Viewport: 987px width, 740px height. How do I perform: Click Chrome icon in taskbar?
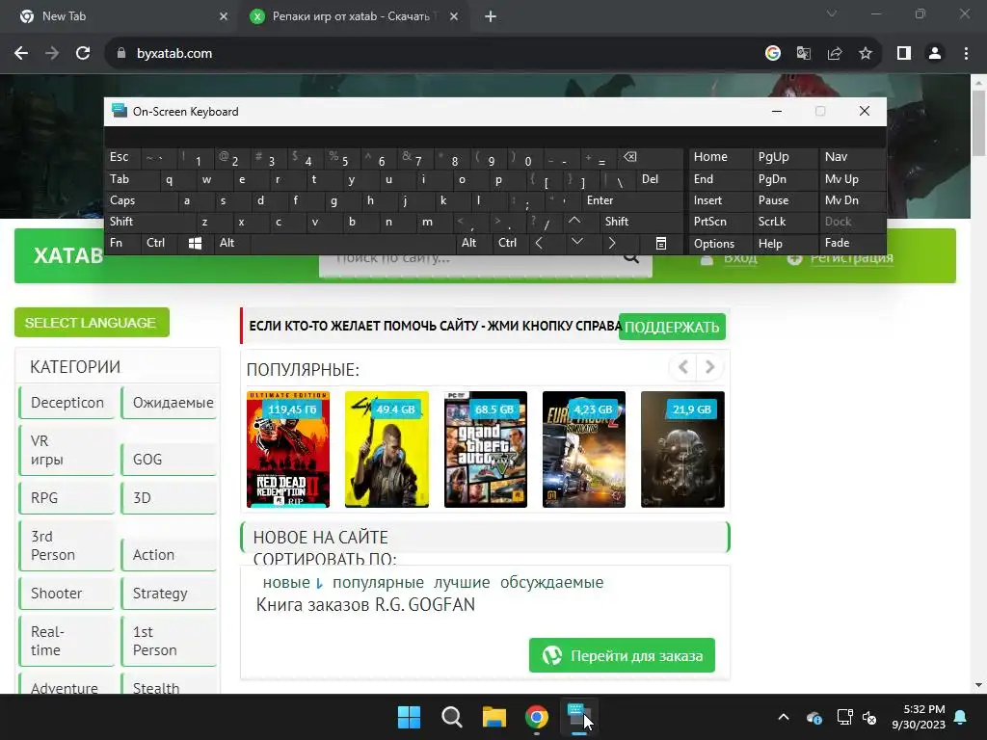tap(536, 717)
